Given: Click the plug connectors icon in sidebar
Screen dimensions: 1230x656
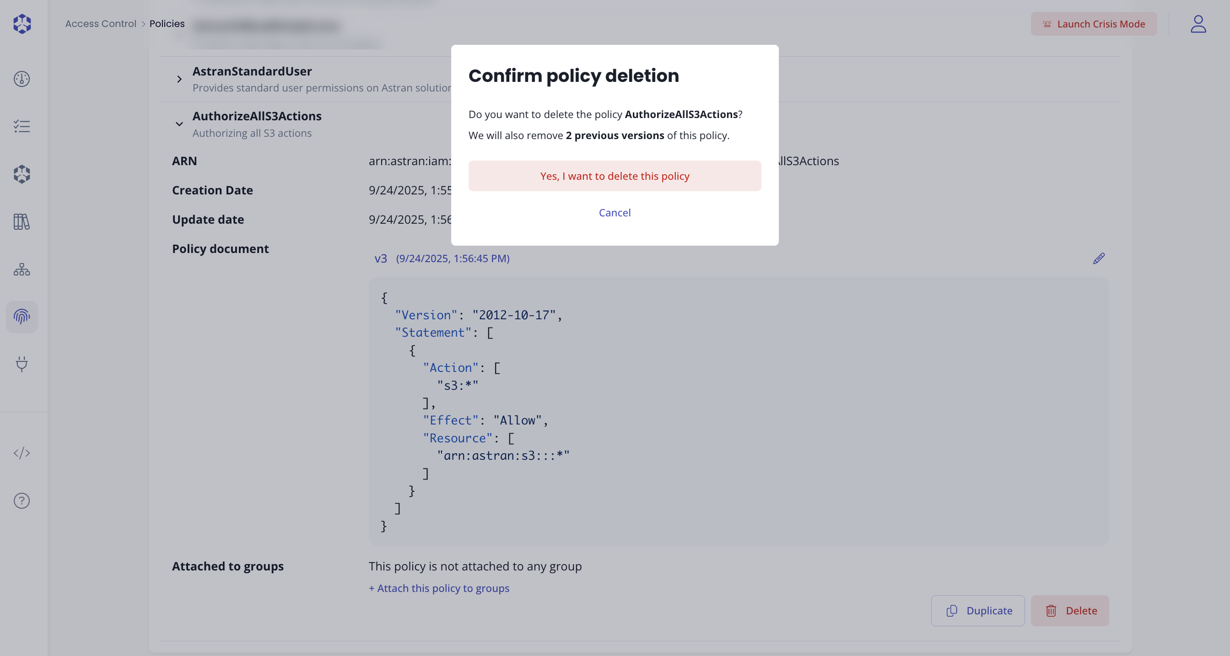Looking at the screenshot, I should click(x=22, y=365).
